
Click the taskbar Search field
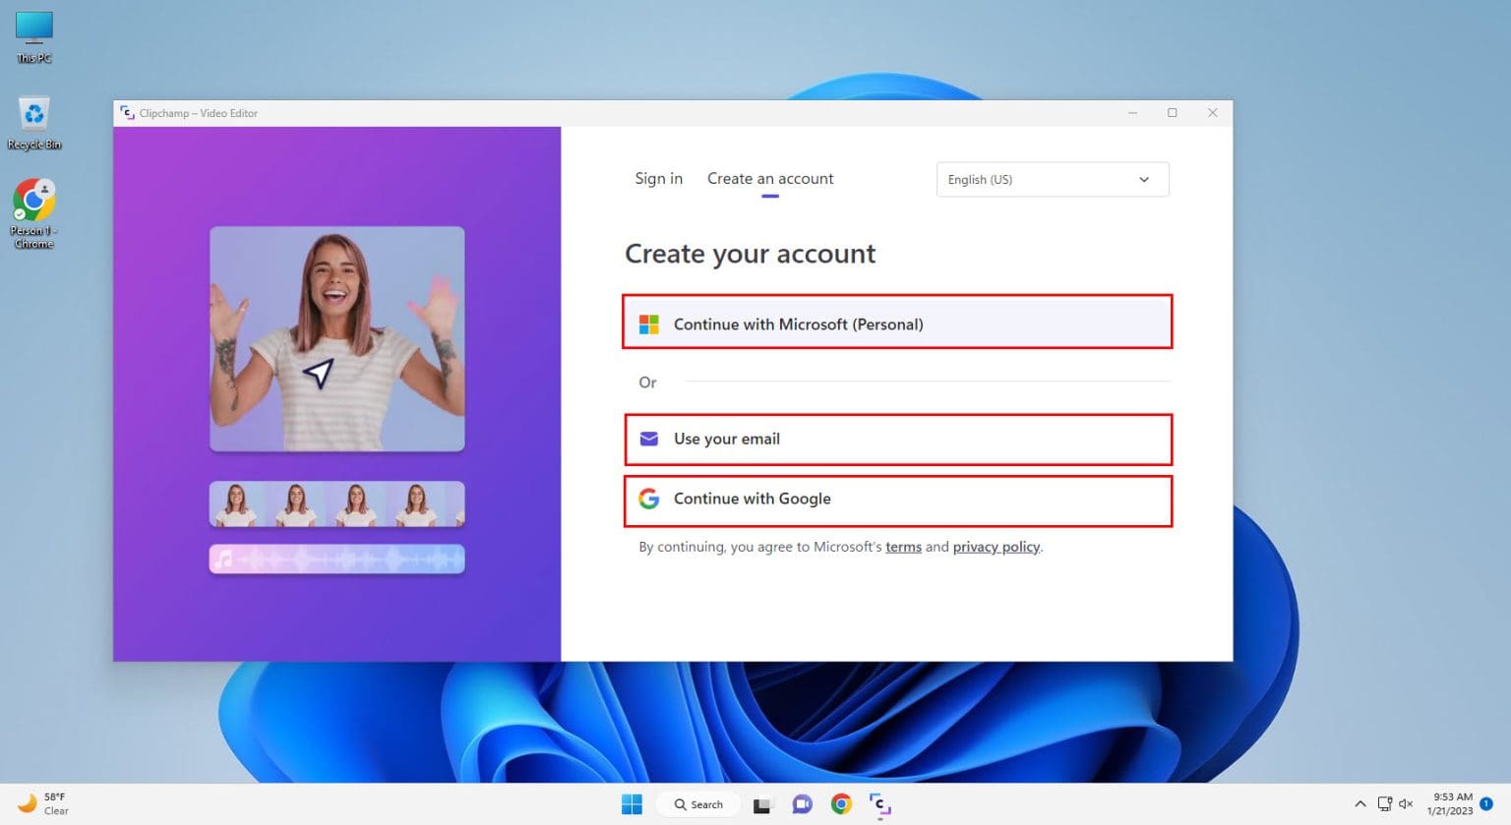(x=697, y=803)
